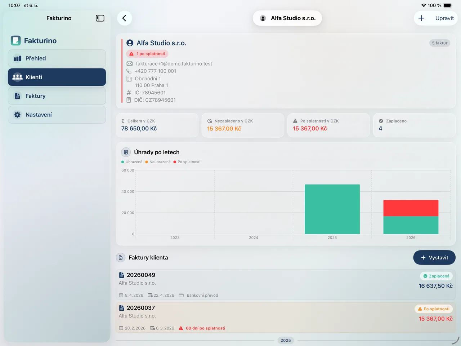
Task: Open Nastavení in the sidebar
Action: click(x=57, y=115)
